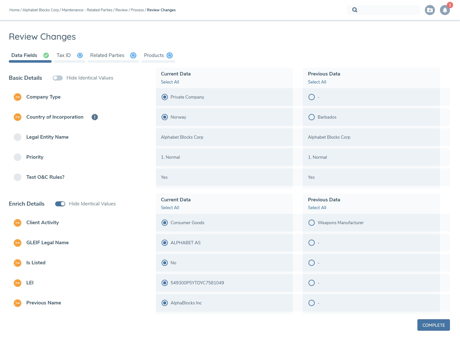Screen dimensions: 460x338
Task: Click inside the search field
Action: [384, 10]
